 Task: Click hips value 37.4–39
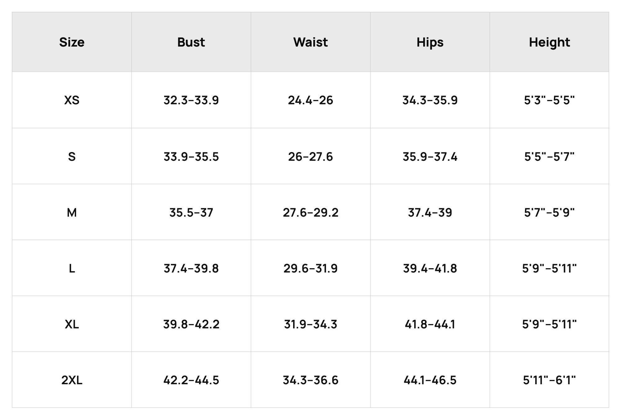click(x=430, y=213)
